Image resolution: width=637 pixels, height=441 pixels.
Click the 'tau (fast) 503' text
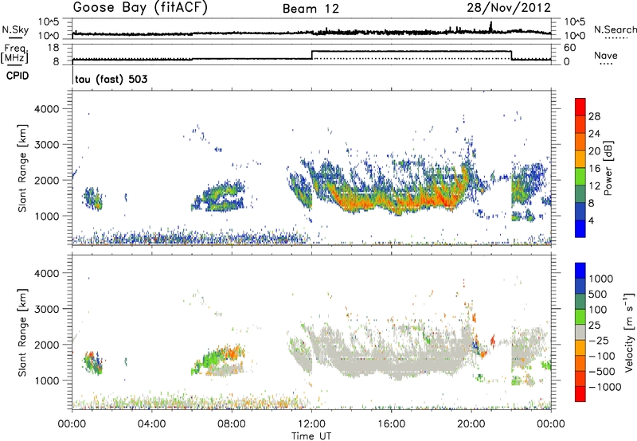pos(111,79)
